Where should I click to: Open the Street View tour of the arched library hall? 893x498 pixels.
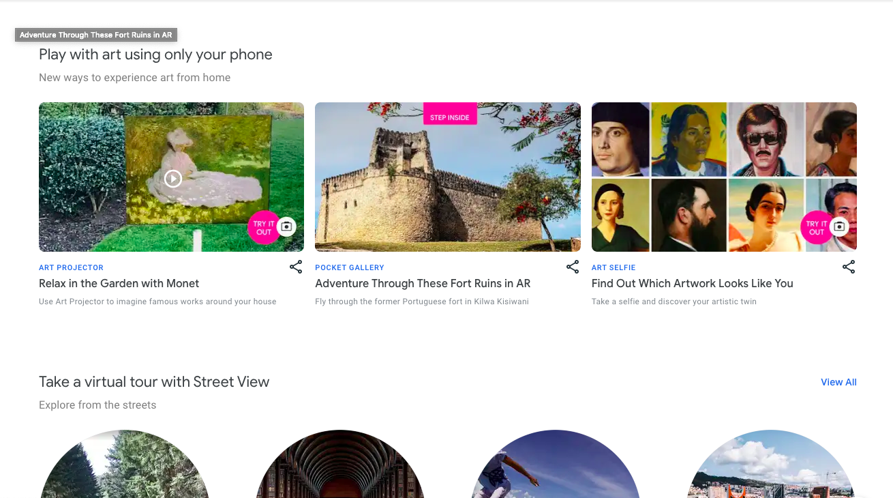(339, 465)
